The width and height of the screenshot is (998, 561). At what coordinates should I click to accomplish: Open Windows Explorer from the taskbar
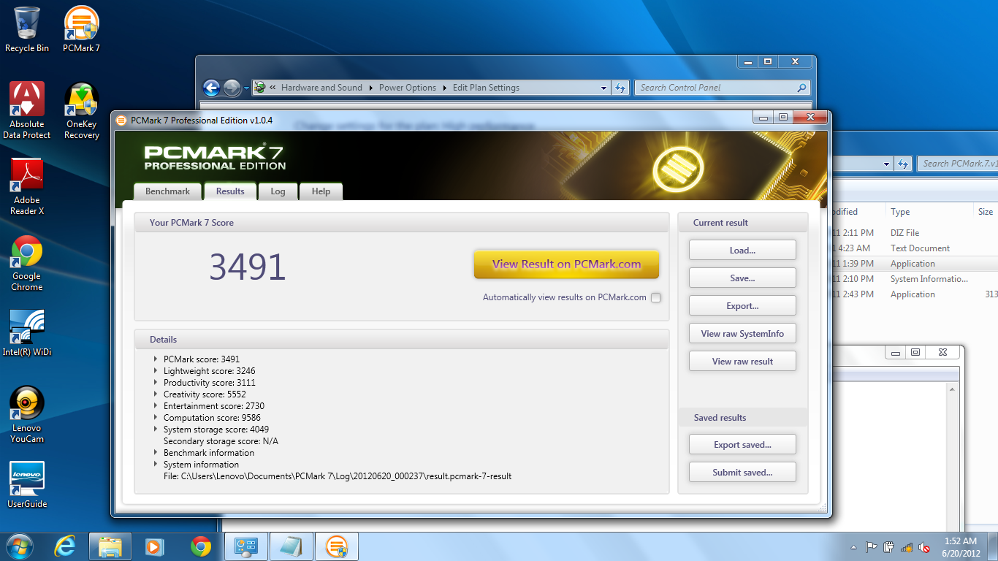pyautogui.click(x=110, y=546)
